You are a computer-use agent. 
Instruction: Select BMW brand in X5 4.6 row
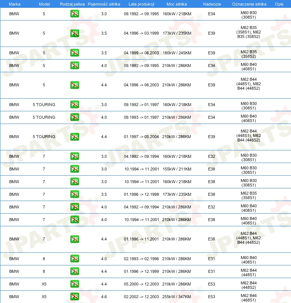point(14,297)
